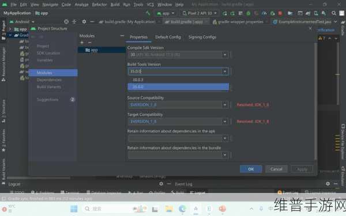Select Build Variants in the dialog sidebar
Image resolution: width=346 pixels, height=216 pixels.
pyautogui.click(x=49, y=87)
